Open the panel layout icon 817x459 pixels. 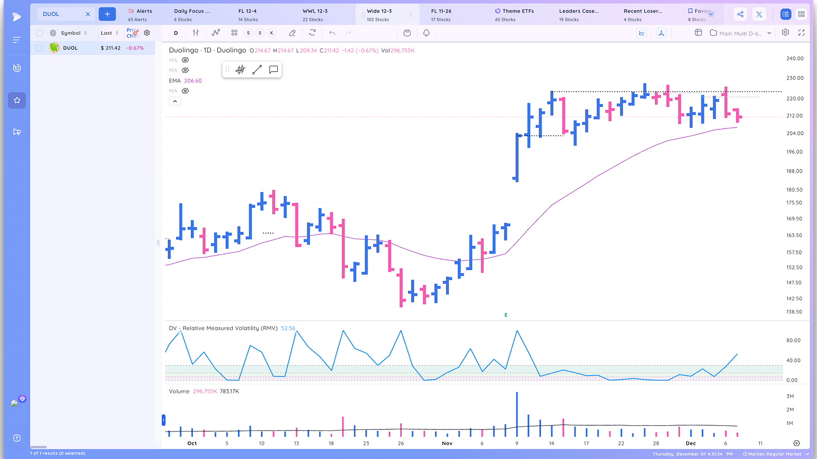click(699, 33)
